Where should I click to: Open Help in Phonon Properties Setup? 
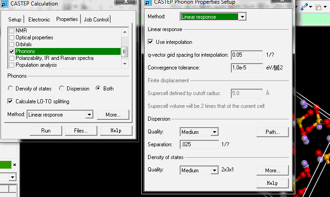tap(272, 183)
